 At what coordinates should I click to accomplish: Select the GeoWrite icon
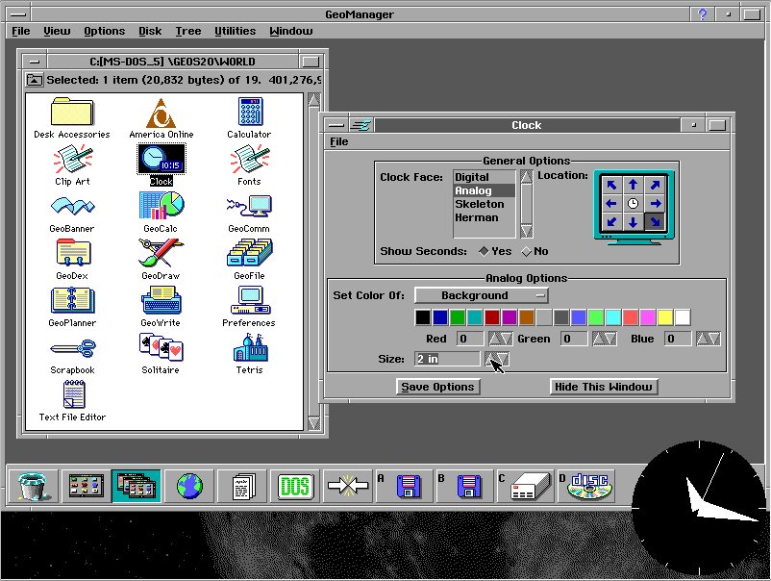[x=161, y=307]
